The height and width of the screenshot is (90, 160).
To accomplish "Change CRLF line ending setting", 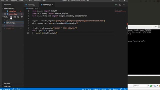I will 109,89.
